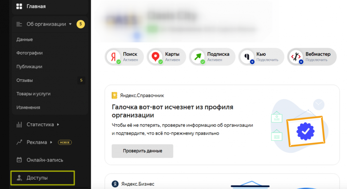The width and height of the screenshot is (347, 189).
Task: Click Подключить under Кью
Action: [267, 60]
